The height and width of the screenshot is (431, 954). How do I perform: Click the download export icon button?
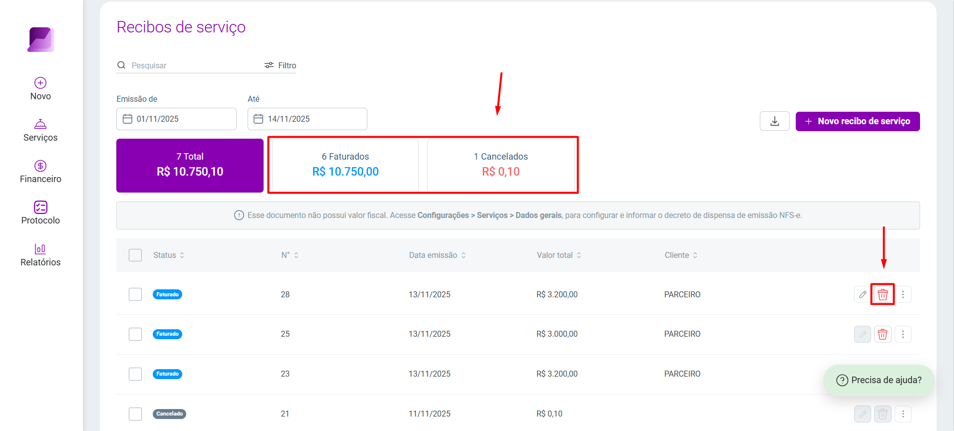(774, 121)
